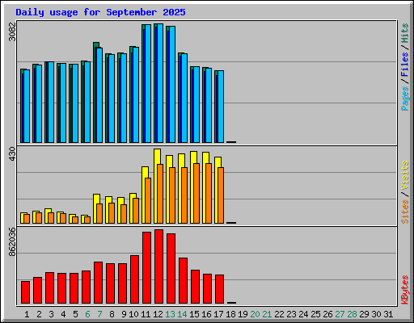Click the orange Sites bar for day 16
The image size is (414, 323).
point(209,193)
